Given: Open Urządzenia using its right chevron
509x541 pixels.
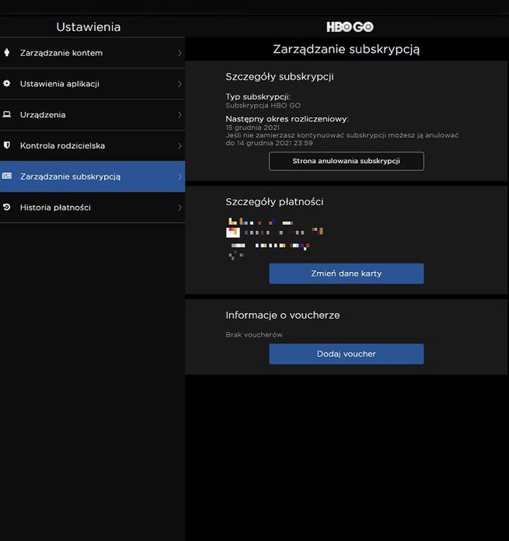Looking at the screenshot, I should [180, 115].
